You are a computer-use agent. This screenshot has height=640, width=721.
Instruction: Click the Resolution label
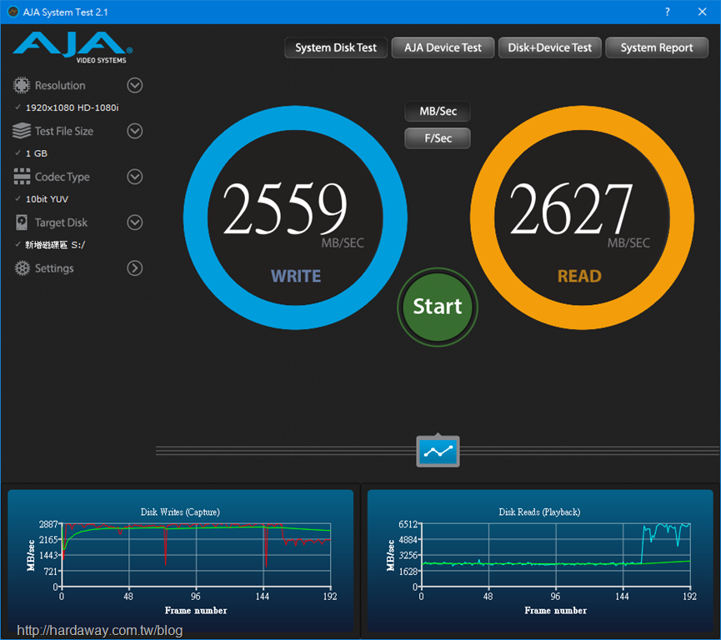tap(60, 86)
